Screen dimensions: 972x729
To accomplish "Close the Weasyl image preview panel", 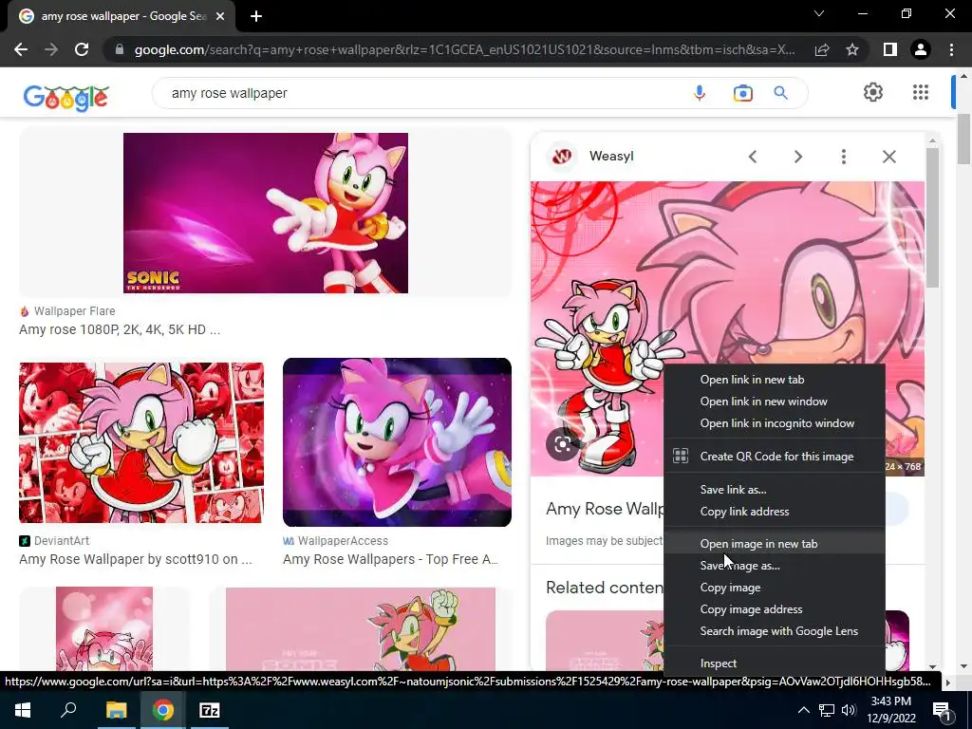I will pyautogui.click(x=888, y=157).
